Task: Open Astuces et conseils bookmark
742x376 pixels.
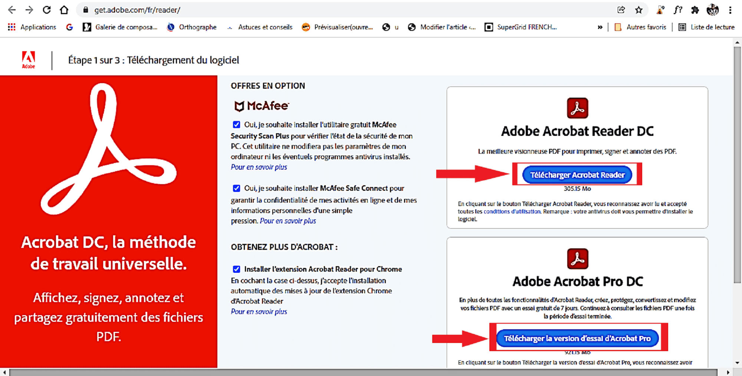Action: [260, 27]
